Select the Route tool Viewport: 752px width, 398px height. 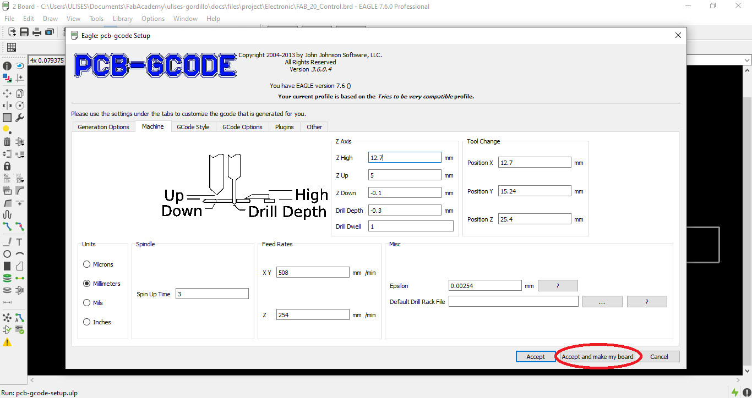(x=7, y=226)
